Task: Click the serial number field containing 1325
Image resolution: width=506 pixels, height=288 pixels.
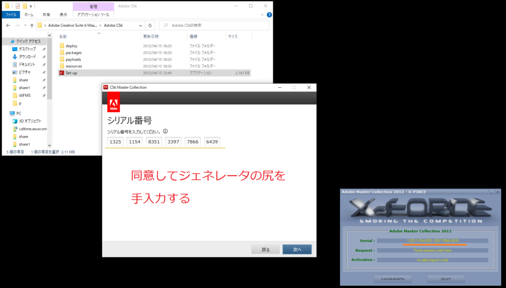Action: tap(115, 142)
